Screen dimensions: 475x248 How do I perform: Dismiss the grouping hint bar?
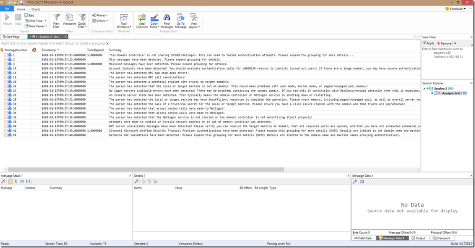(x=107, y=44)
